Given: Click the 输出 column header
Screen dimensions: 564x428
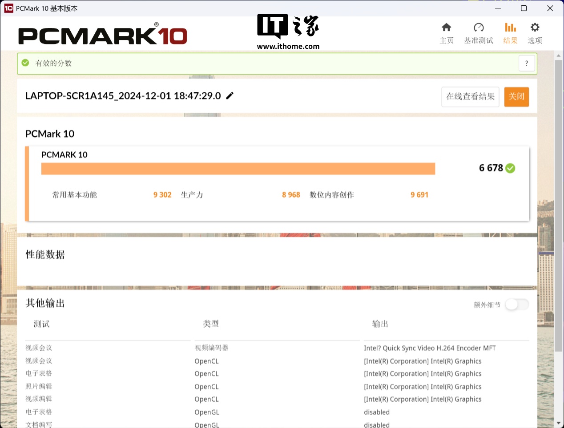Looking at the screenshot, I should [380, 324].
